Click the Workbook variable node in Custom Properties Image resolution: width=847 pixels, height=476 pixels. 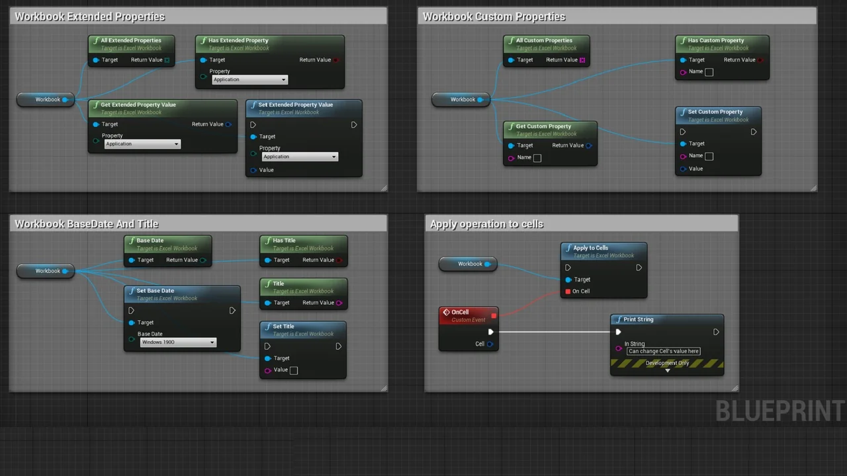point(461,100)
